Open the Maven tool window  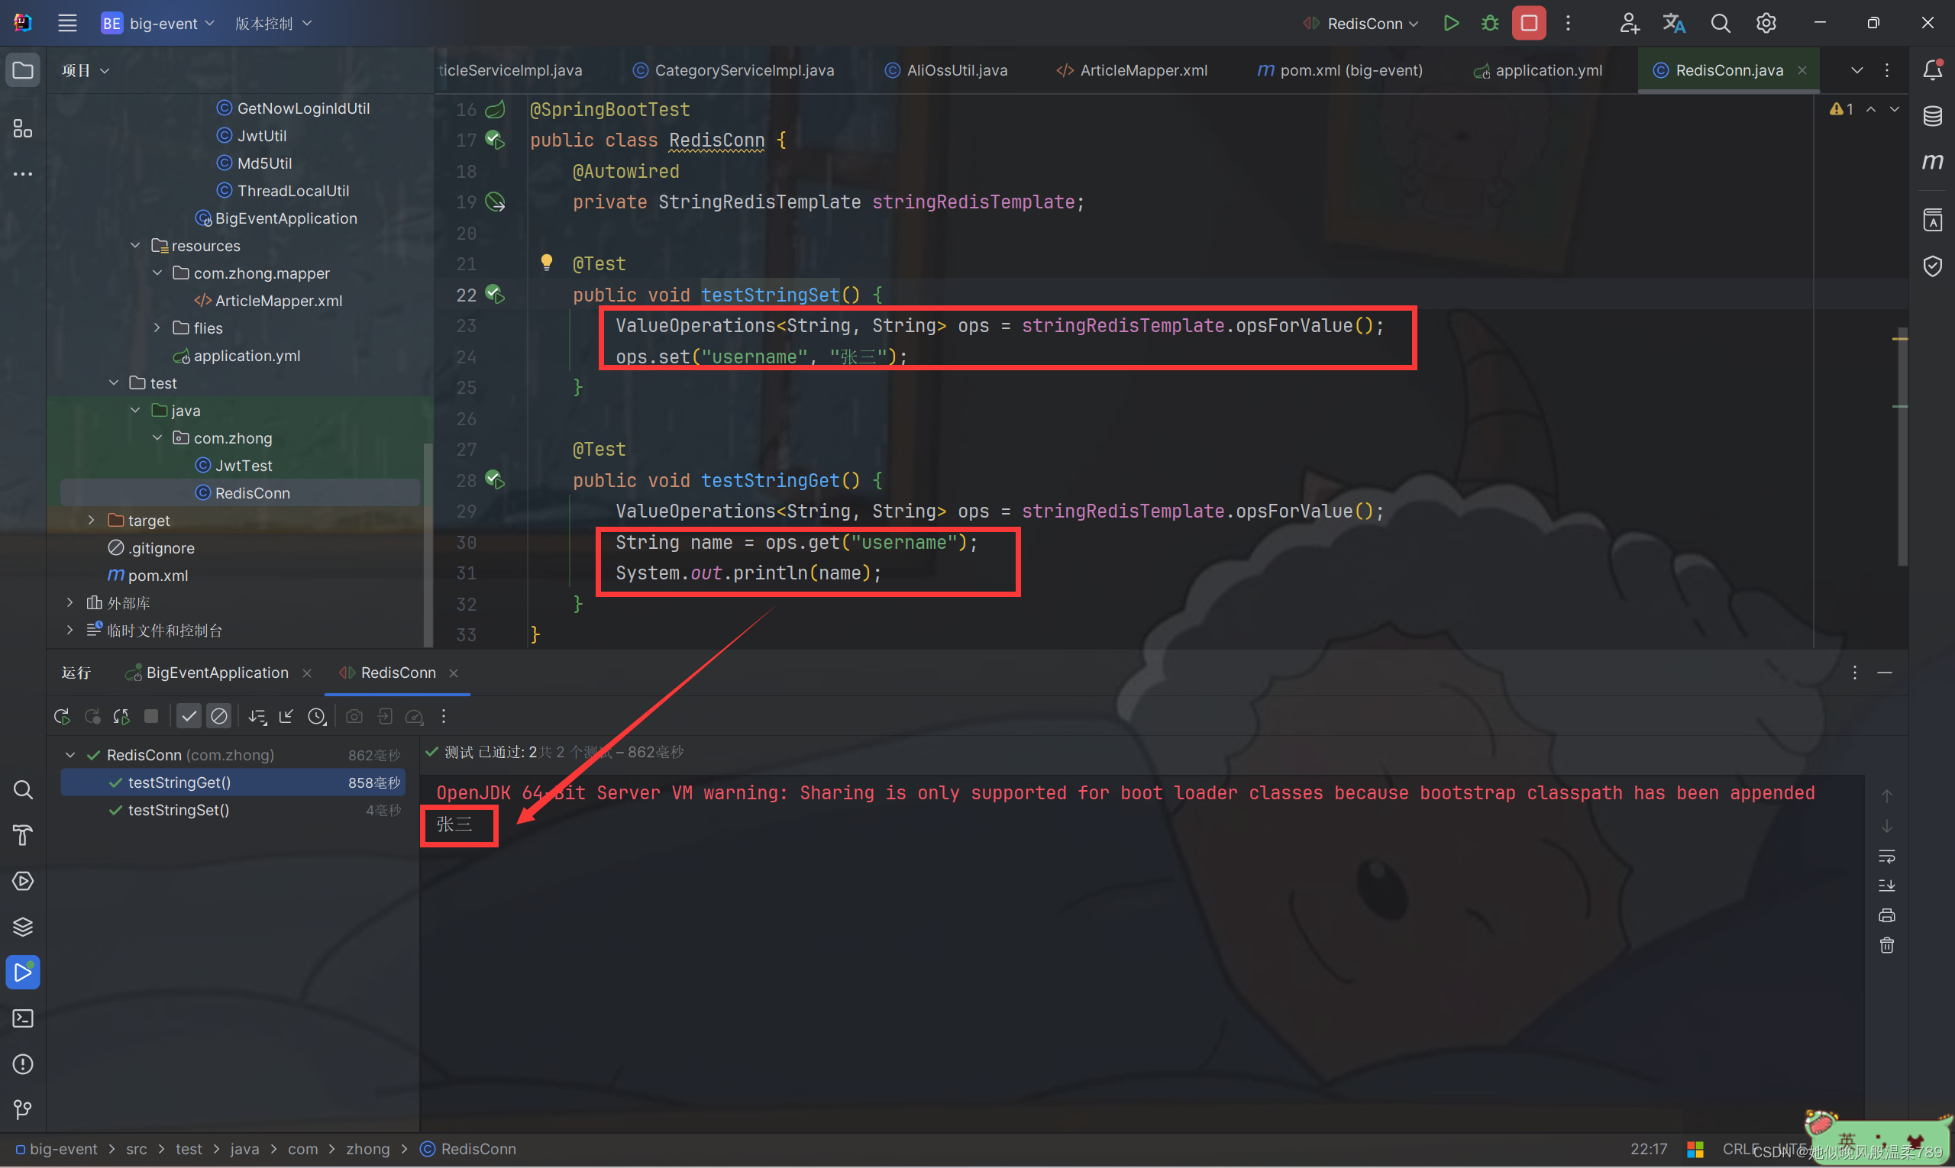[1932, 161]
